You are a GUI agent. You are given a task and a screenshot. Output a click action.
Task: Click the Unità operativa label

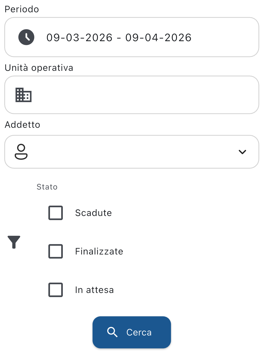click(39, 68)
